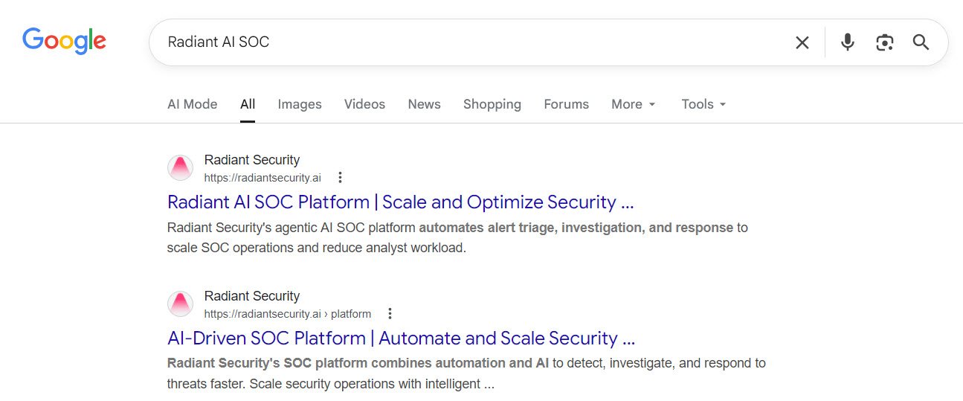The image size is (963, 401).
Task: Open the Forums tab
Action: 566,104
